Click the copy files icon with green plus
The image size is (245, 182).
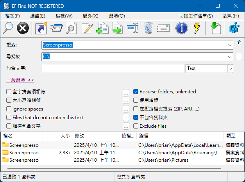[102, 28]
